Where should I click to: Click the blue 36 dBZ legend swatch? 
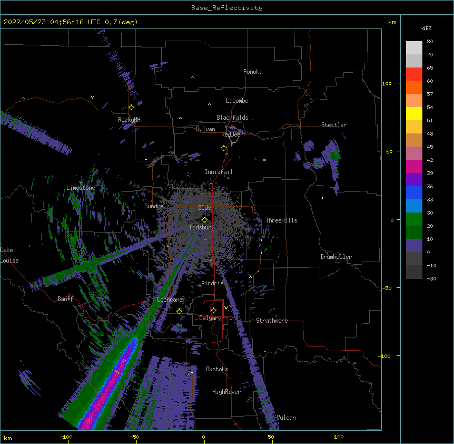pyautogui.click(x=414, y=192)
